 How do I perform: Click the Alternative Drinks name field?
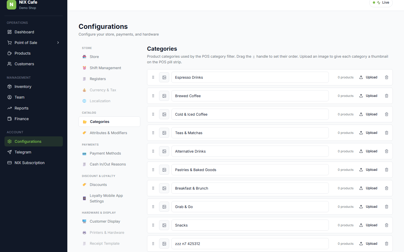coord(250,151)
